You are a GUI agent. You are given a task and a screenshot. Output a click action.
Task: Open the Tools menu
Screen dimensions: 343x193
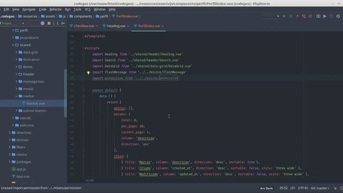[77, 10]
